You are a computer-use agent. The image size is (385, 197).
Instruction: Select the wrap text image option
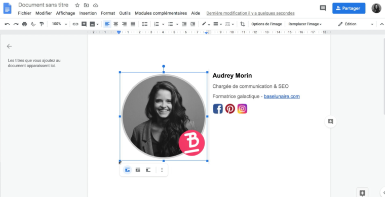click(x=138, y=170)
